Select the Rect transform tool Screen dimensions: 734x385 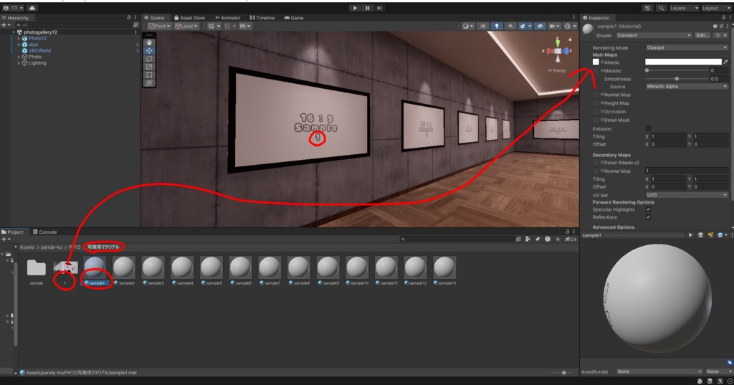point(149,75)
